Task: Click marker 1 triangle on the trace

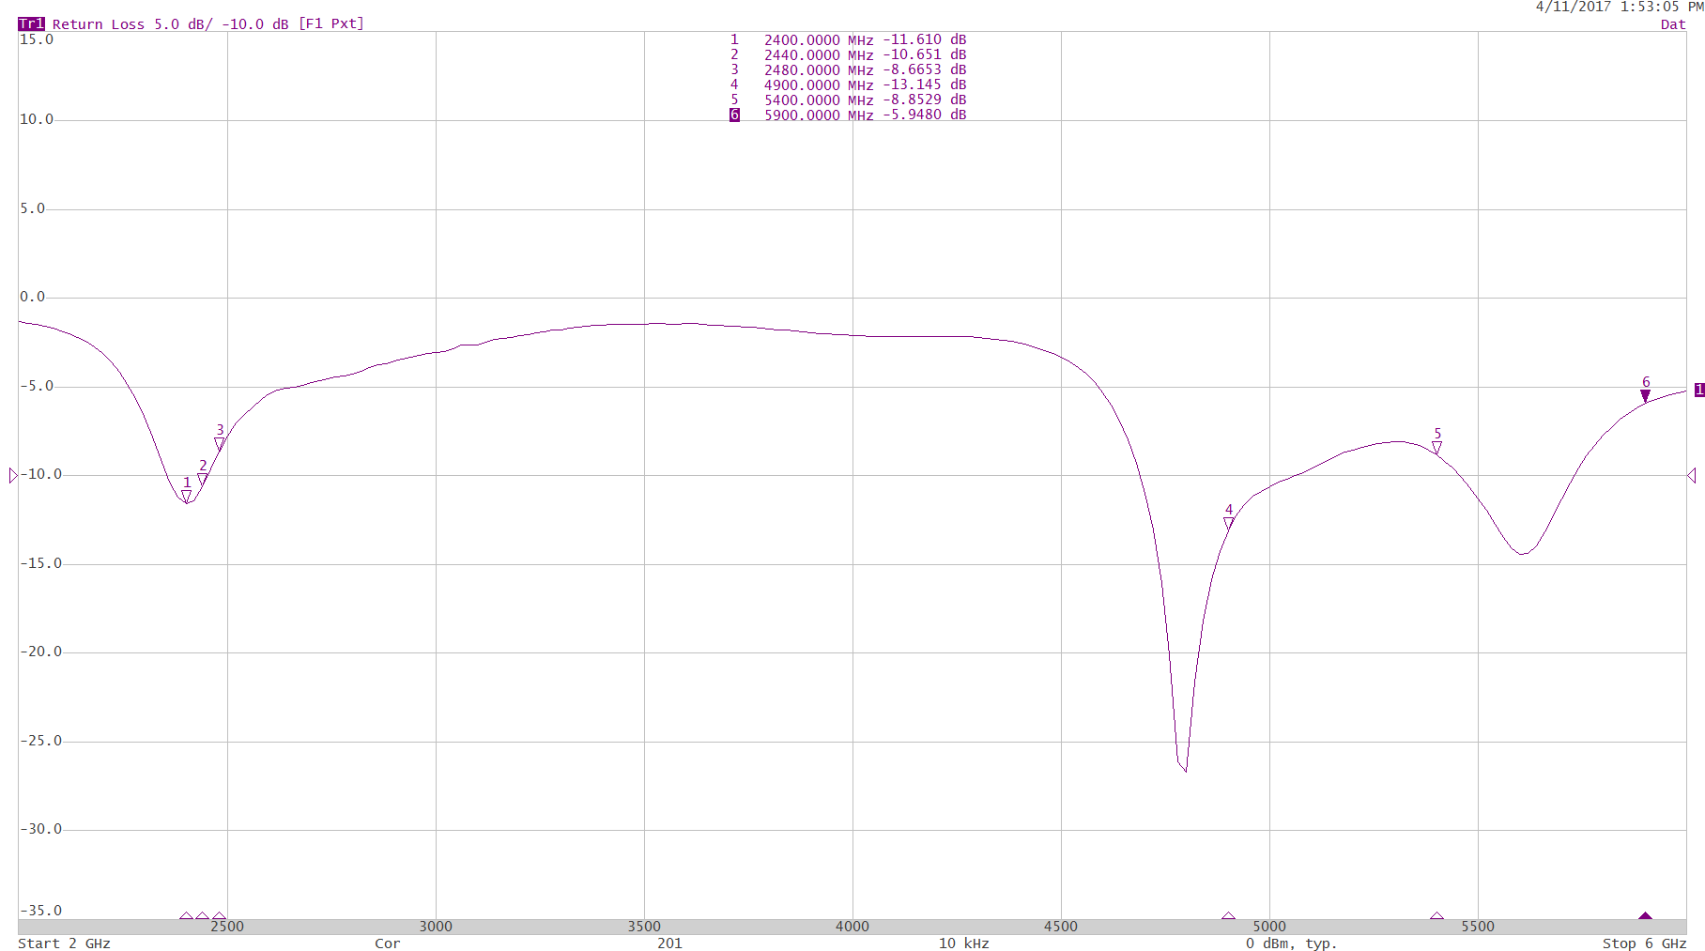Action: pos(186,495)
